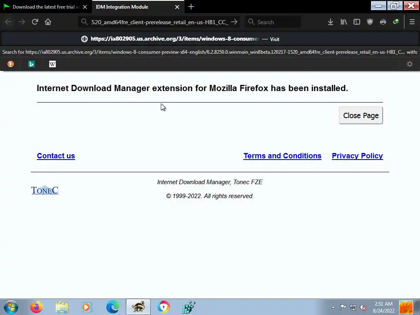The height and width of the screenshot is (315, 420).
Task: Open File Explorer from the taskbar
Action: coord(62,307)
